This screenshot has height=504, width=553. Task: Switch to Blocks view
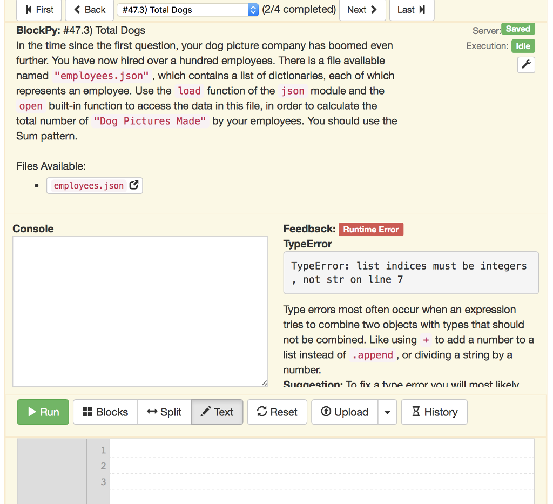click(x=105, y=412)
